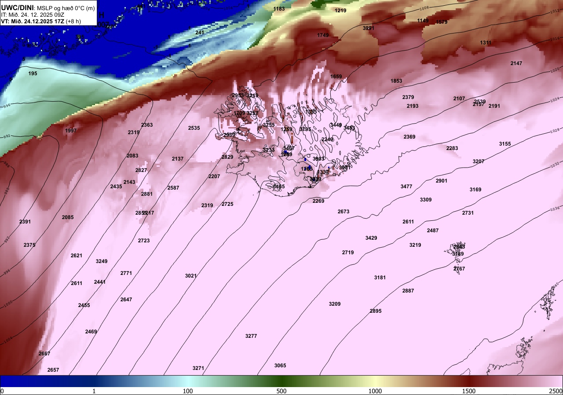563x395 pixels.
Task: Click the map value 2369
Action: (x=409, y=137)
